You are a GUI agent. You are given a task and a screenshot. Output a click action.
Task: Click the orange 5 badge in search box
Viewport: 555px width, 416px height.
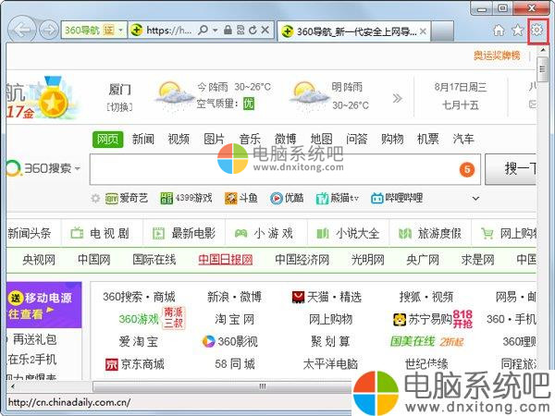point(467,170)
